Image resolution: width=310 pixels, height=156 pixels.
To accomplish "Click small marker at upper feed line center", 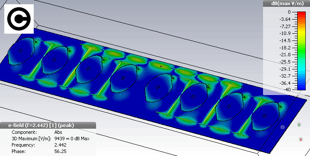I will click(161, 66).
